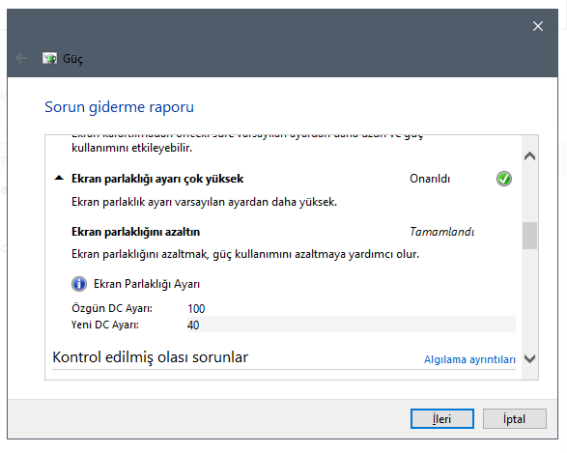This screenshot has height=453, width=567.
Task: Click the Kontrol edilmiş olası sorunlar heading
Action: (x=151, y=357)
